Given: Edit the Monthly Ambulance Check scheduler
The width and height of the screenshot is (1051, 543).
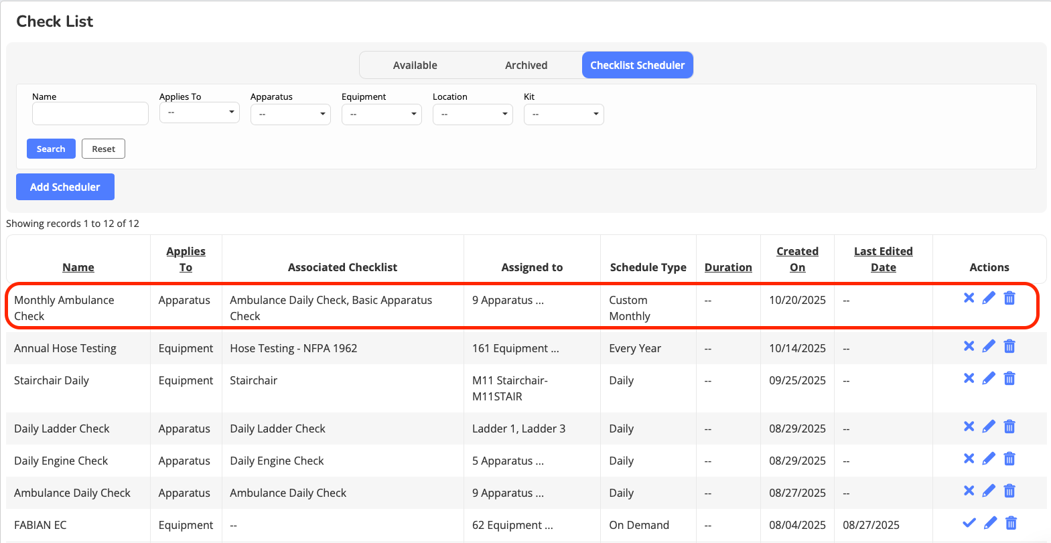Looking at the screenshot, I should [x=989, y=298].
